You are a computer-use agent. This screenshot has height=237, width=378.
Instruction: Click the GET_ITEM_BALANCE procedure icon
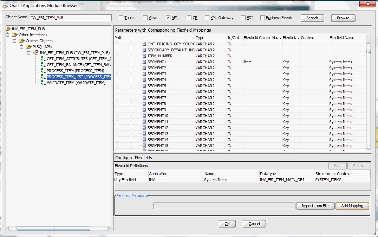43,65
